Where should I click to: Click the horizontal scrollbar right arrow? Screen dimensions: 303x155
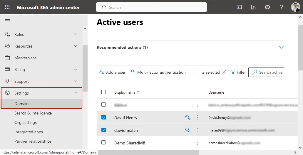[x=295, y=152]
